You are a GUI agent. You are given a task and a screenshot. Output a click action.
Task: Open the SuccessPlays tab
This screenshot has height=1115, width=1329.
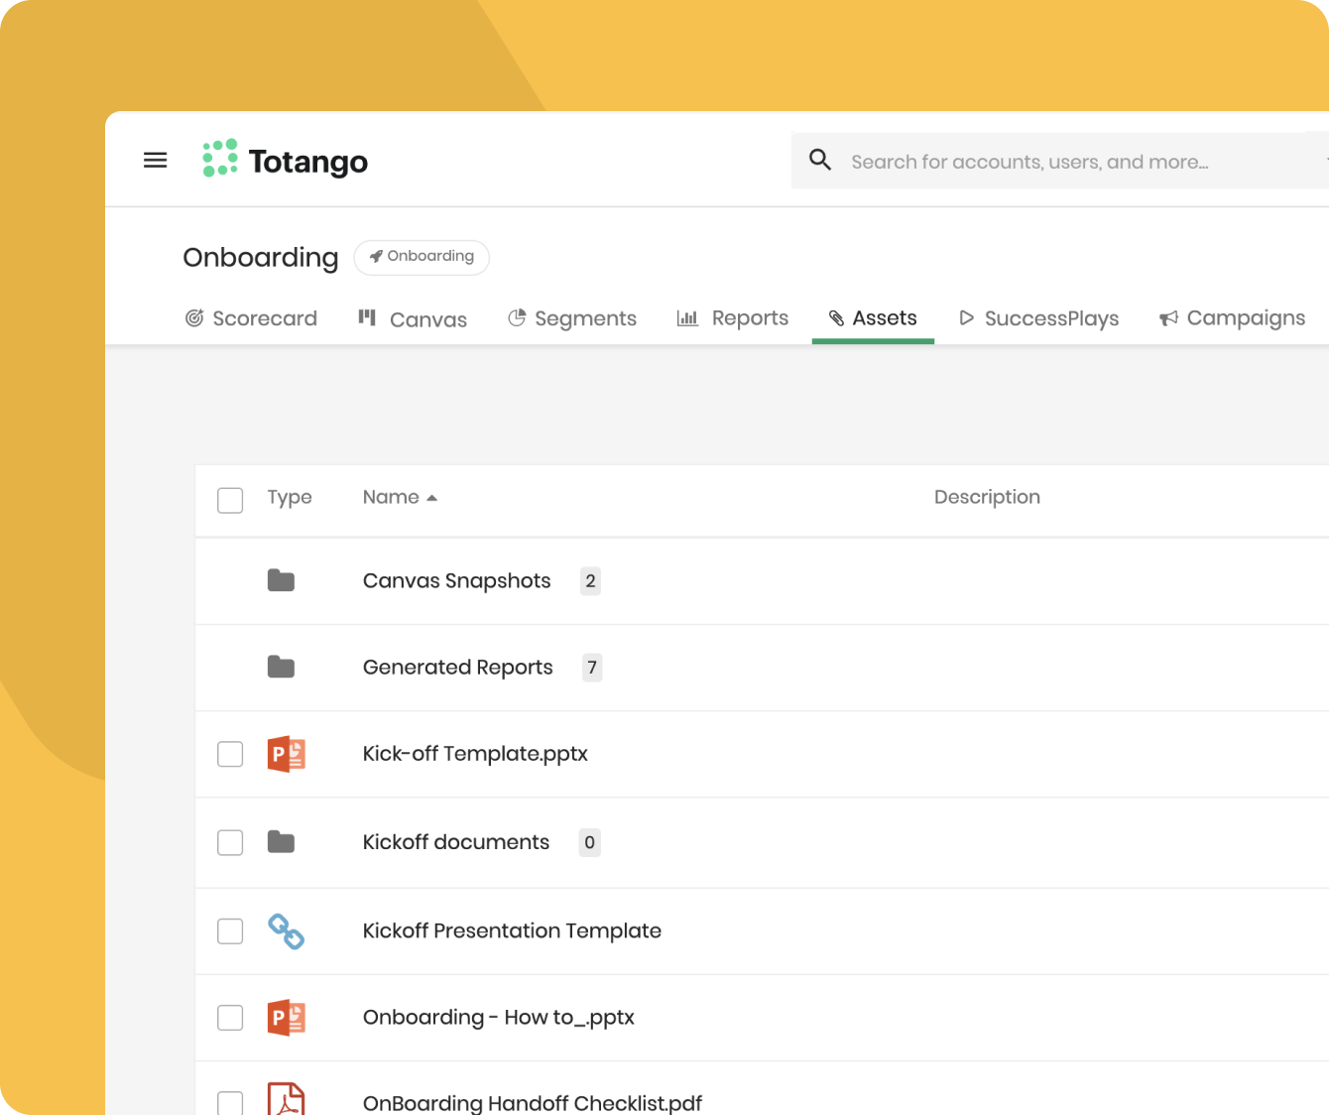tap(1038, 318)
